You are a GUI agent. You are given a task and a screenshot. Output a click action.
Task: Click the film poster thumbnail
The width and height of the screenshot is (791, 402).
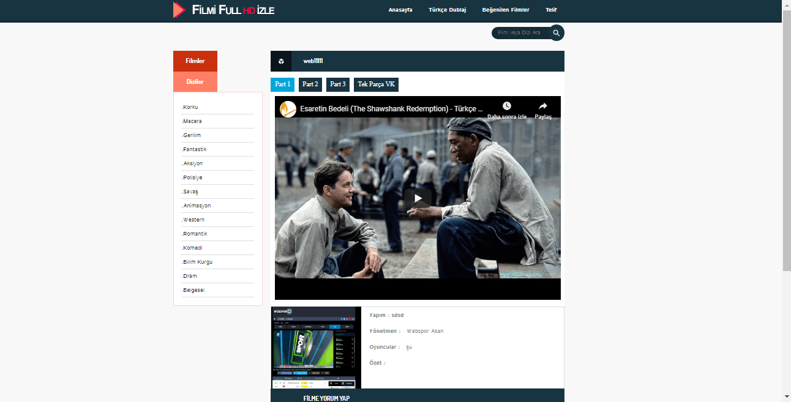point(317,348)
